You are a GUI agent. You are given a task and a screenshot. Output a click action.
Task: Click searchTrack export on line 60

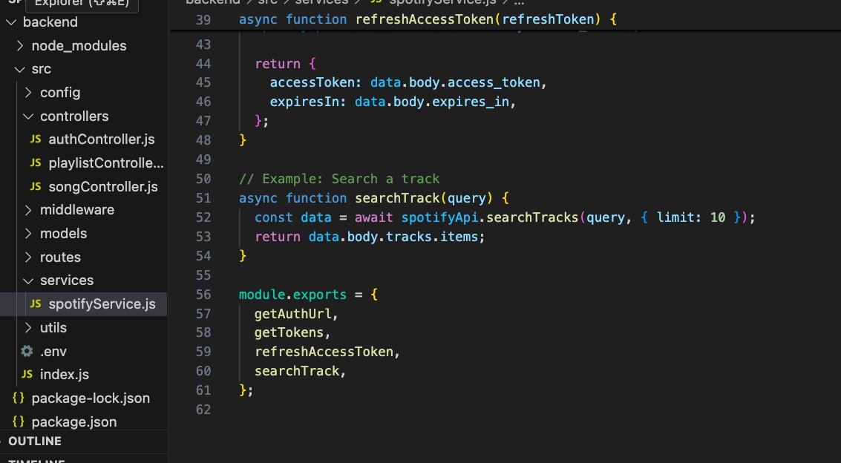(297, 371)
